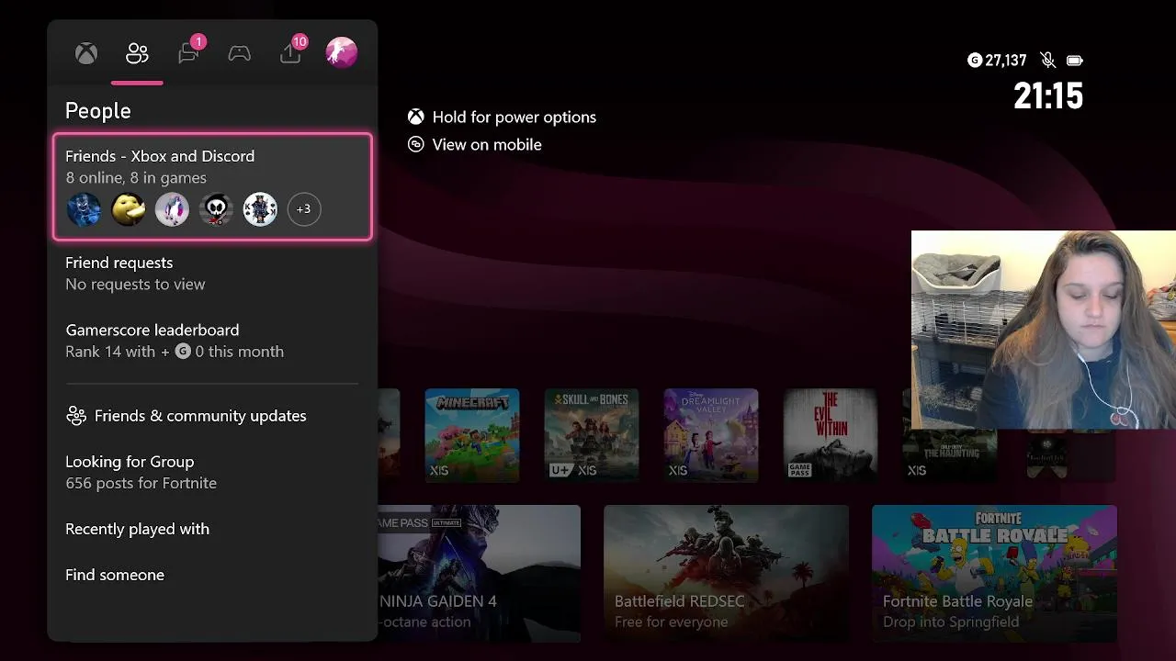Click the third friend avatar with unicorn
The image size is (1176, 661).
pyautogui.click(x=172, y=209)
